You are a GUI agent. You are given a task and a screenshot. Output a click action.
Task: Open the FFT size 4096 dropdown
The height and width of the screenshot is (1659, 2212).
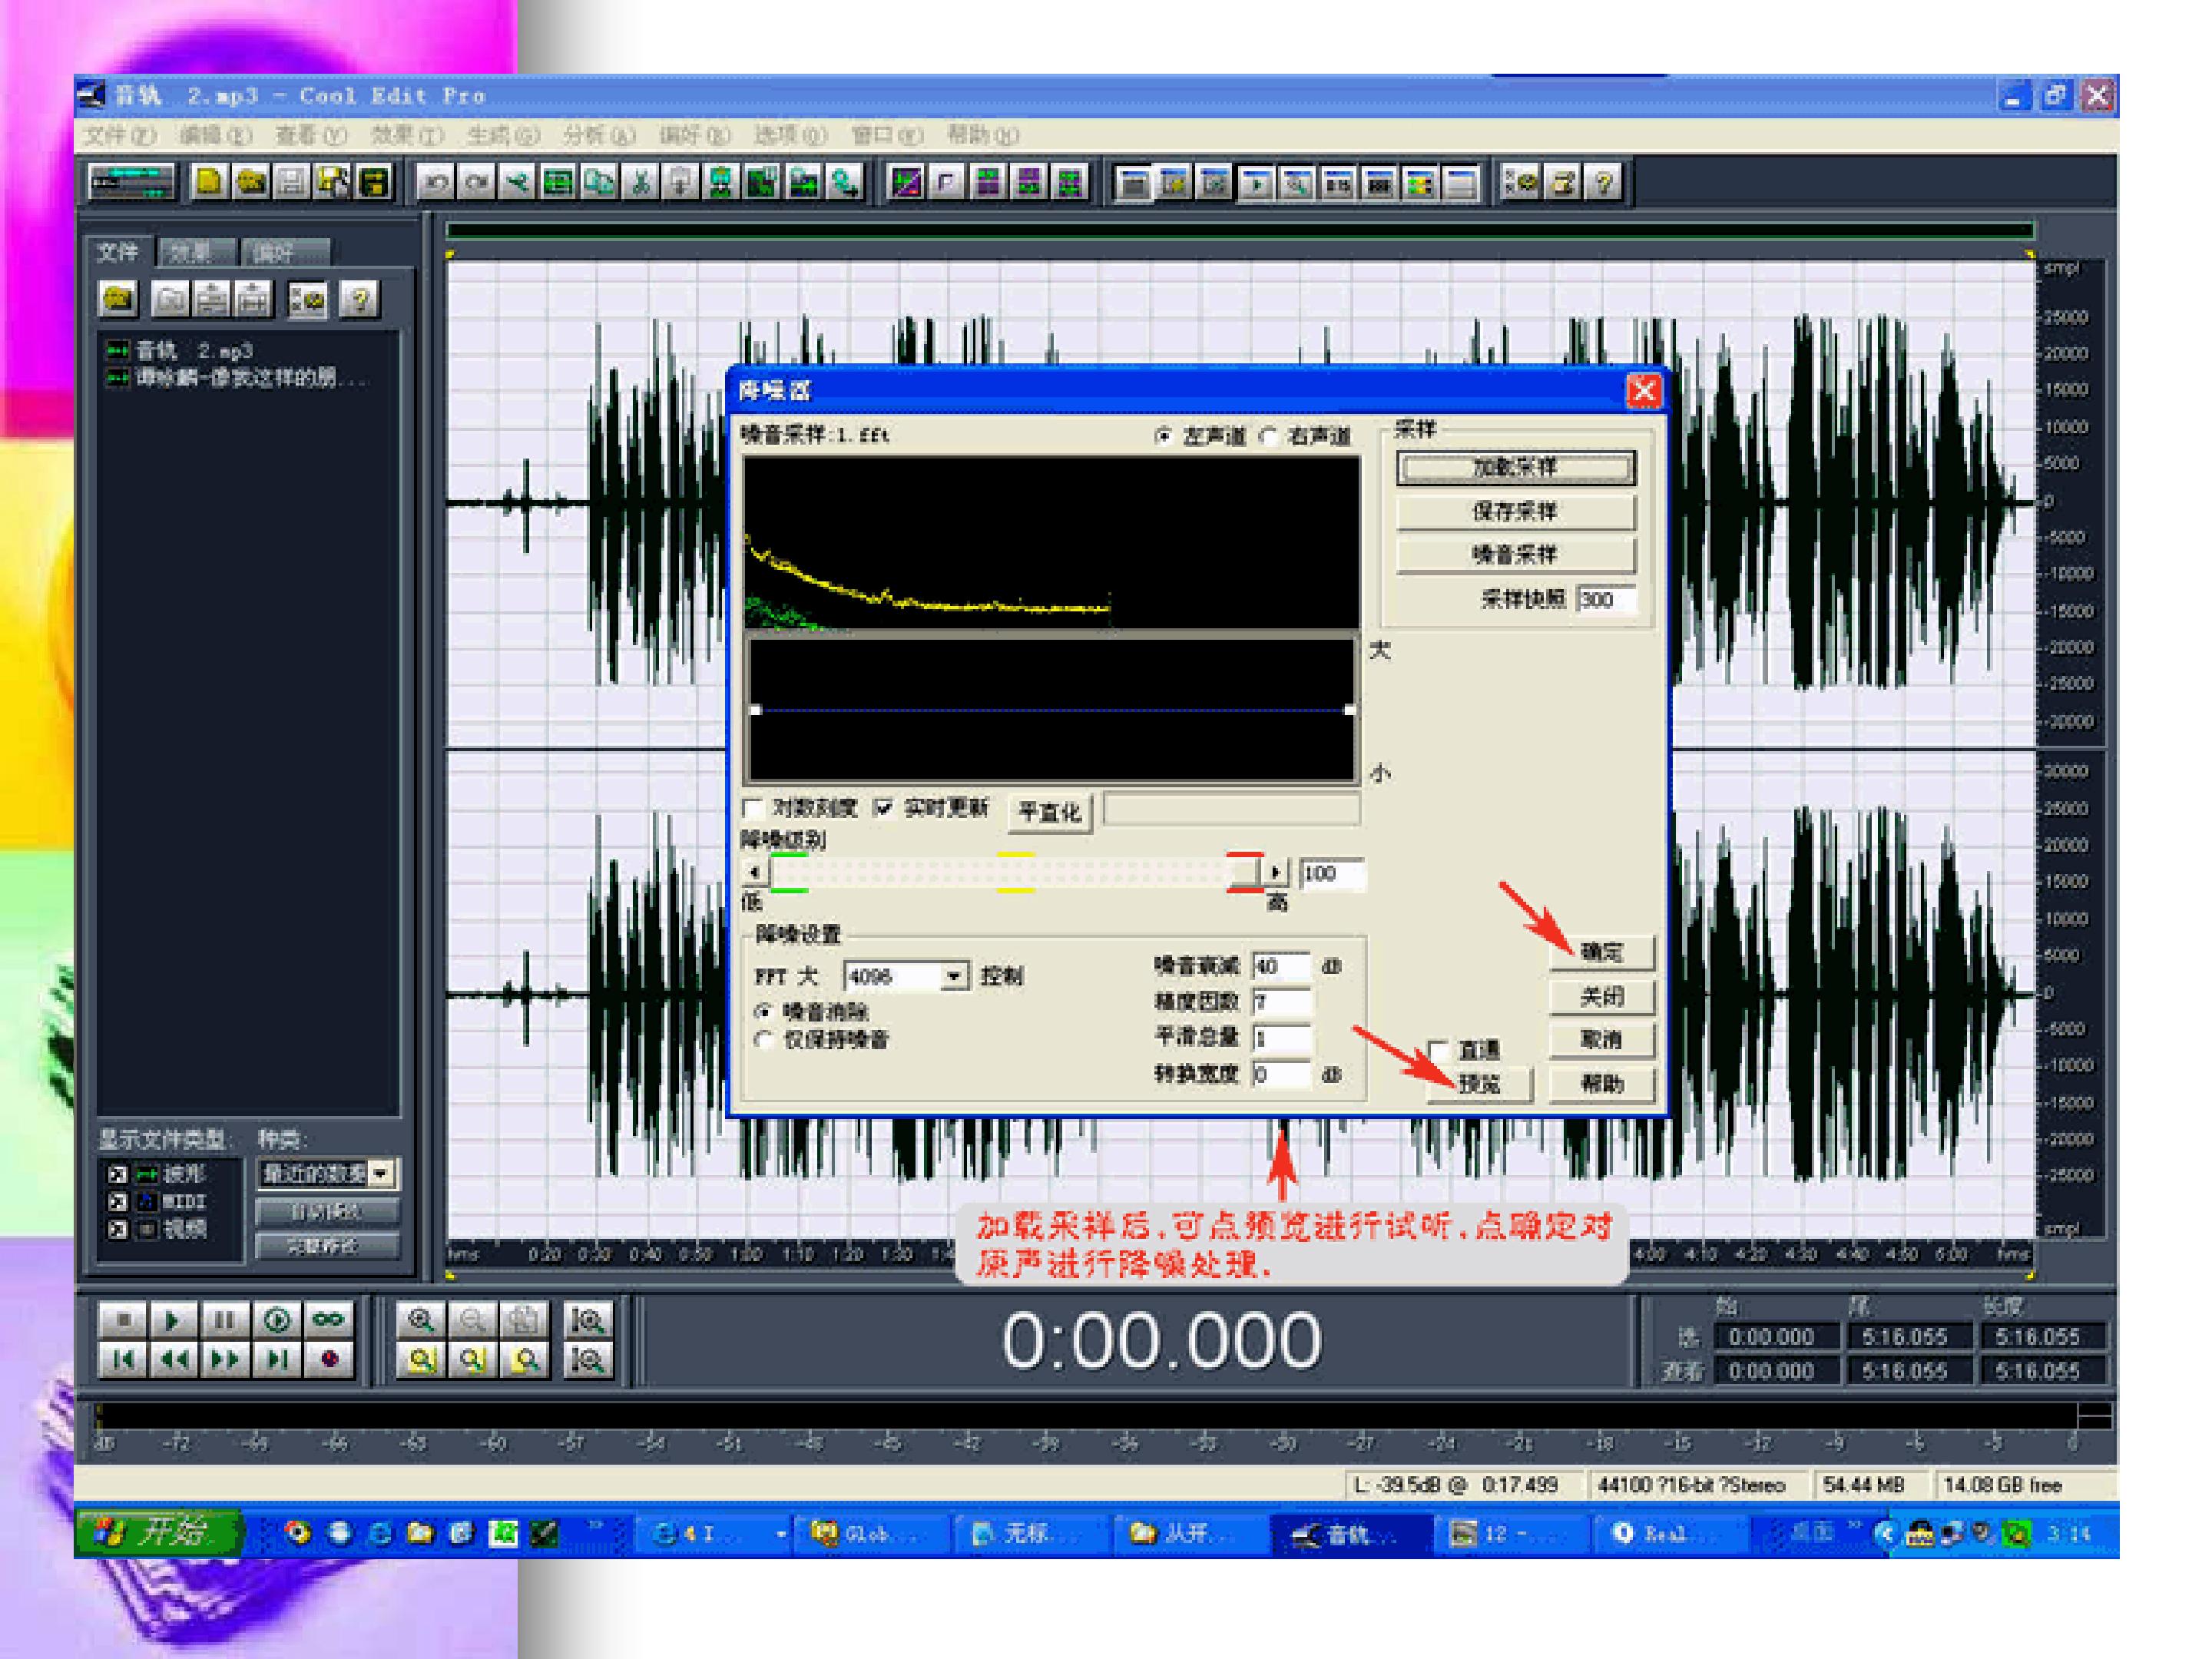(955, 975)
